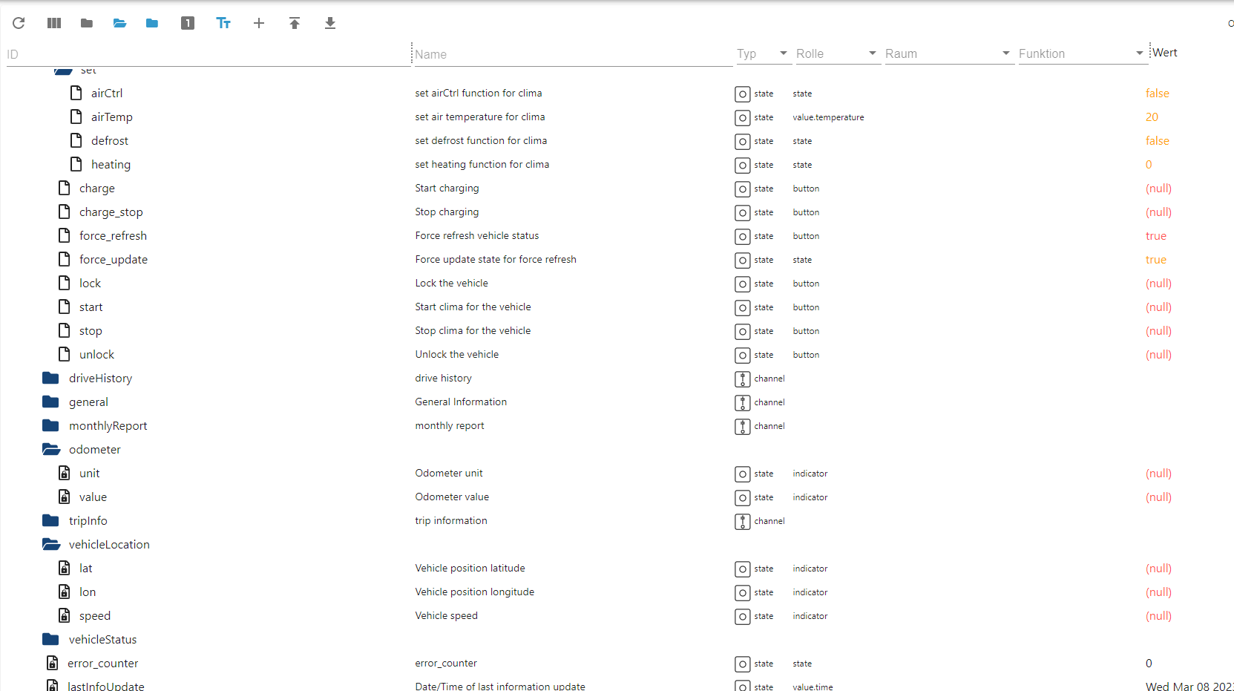
Task: Select the charge tree item
Action: click(97, 188)
